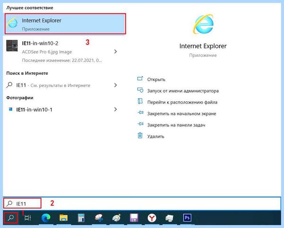
Task: Open the Snipping Tool taskbar icon
Action: (99, 218)
